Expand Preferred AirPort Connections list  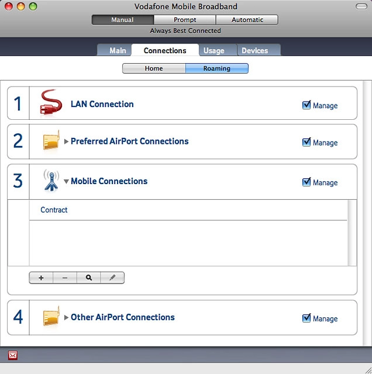(x=67, y=141)
